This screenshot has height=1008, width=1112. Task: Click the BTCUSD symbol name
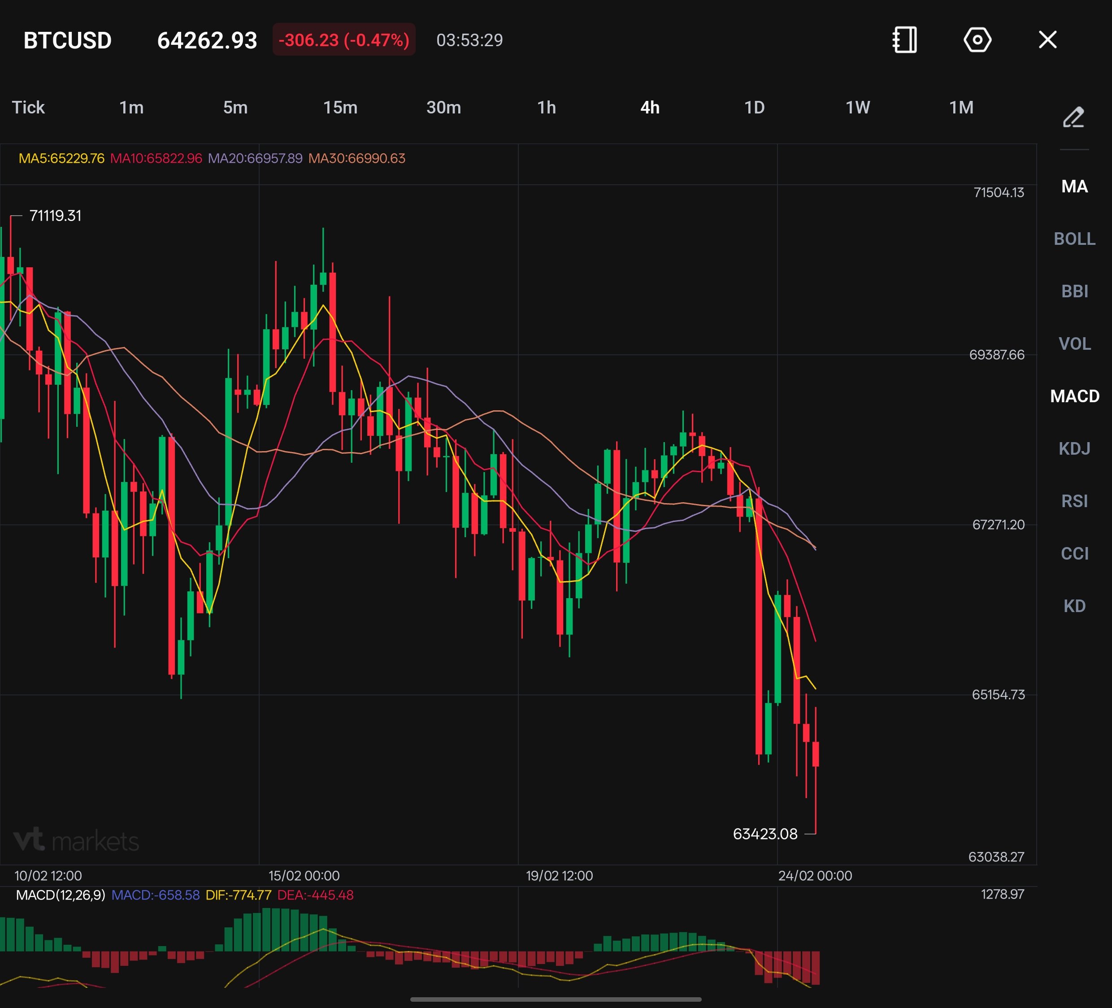(x=67, y=40)
